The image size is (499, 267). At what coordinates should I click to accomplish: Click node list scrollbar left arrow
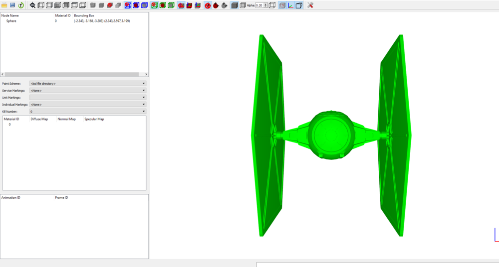coord(2,74)
